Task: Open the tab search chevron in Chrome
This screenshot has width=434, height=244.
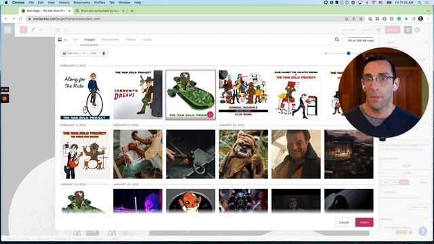Action: point(428,11)
